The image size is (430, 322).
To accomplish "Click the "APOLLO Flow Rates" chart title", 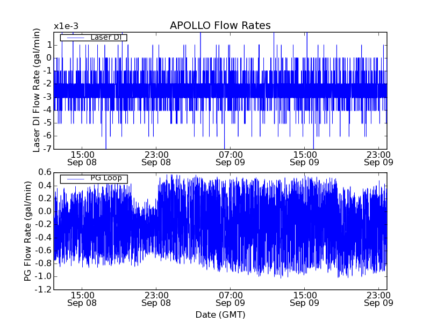I will [x=220, y=25].
